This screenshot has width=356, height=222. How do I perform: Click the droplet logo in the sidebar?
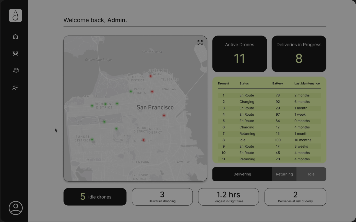tap(15, 15)
